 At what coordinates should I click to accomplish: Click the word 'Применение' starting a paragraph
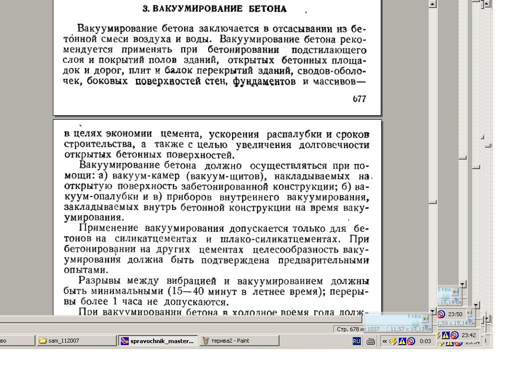click(x=108, y=228)
